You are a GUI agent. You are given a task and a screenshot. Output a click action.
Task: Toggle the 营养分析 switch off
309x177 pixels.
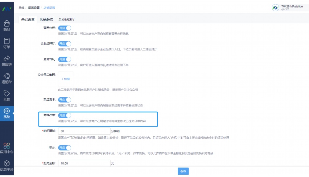click(x=64, y=28)
